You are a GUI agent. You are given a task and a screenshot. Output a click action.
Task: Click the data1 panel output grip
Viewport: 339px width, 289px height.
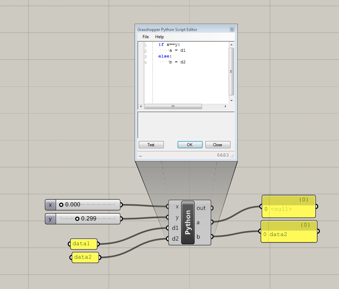(98, 244)
